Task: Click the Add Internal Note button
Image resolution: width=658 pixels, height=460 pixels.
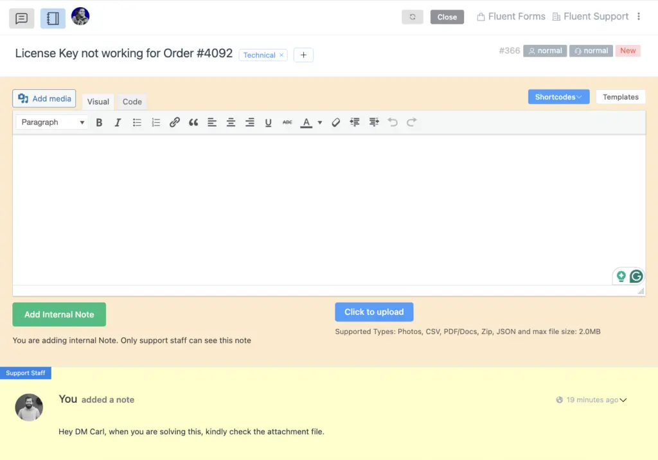Action: coord(59,314)
